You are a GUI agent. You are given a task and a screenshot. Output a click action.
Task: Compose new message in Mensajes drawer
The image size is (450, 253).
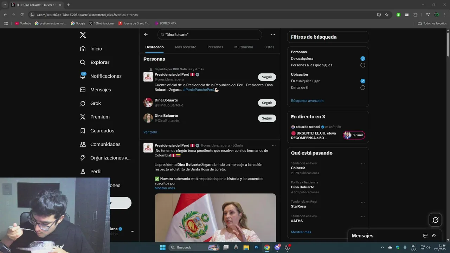click(x=425, y=236)
